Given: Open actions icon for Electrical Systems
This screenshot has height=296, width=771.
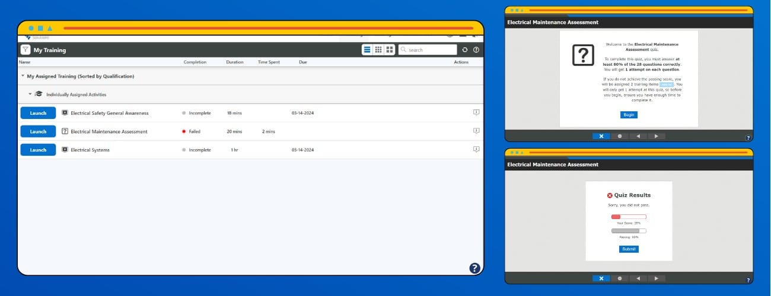Looking at the screenshot, I should [x=476, y=150].
